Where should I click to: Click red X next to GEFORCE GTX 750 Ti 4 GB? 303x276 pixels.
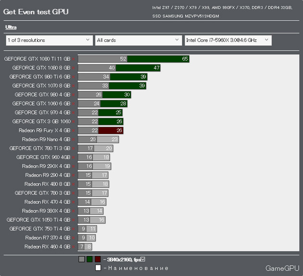point(74,229)
